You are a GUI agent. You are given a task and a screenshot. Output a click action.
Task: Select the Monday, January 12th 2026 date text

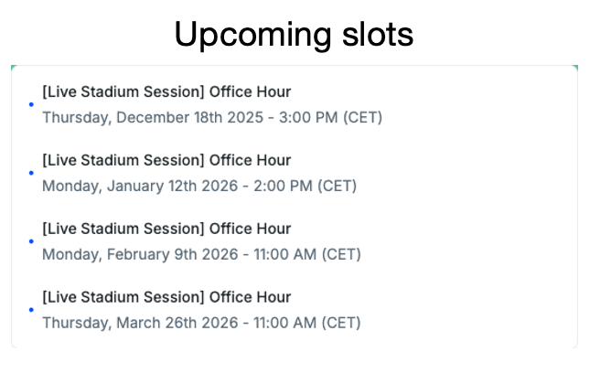point(145,186)
